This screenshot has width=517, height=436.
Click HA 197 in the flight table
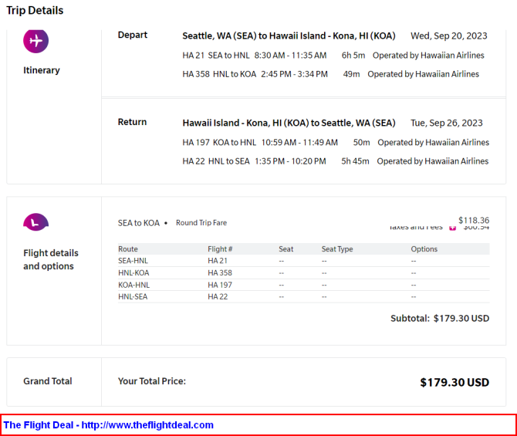coord(220,285)
